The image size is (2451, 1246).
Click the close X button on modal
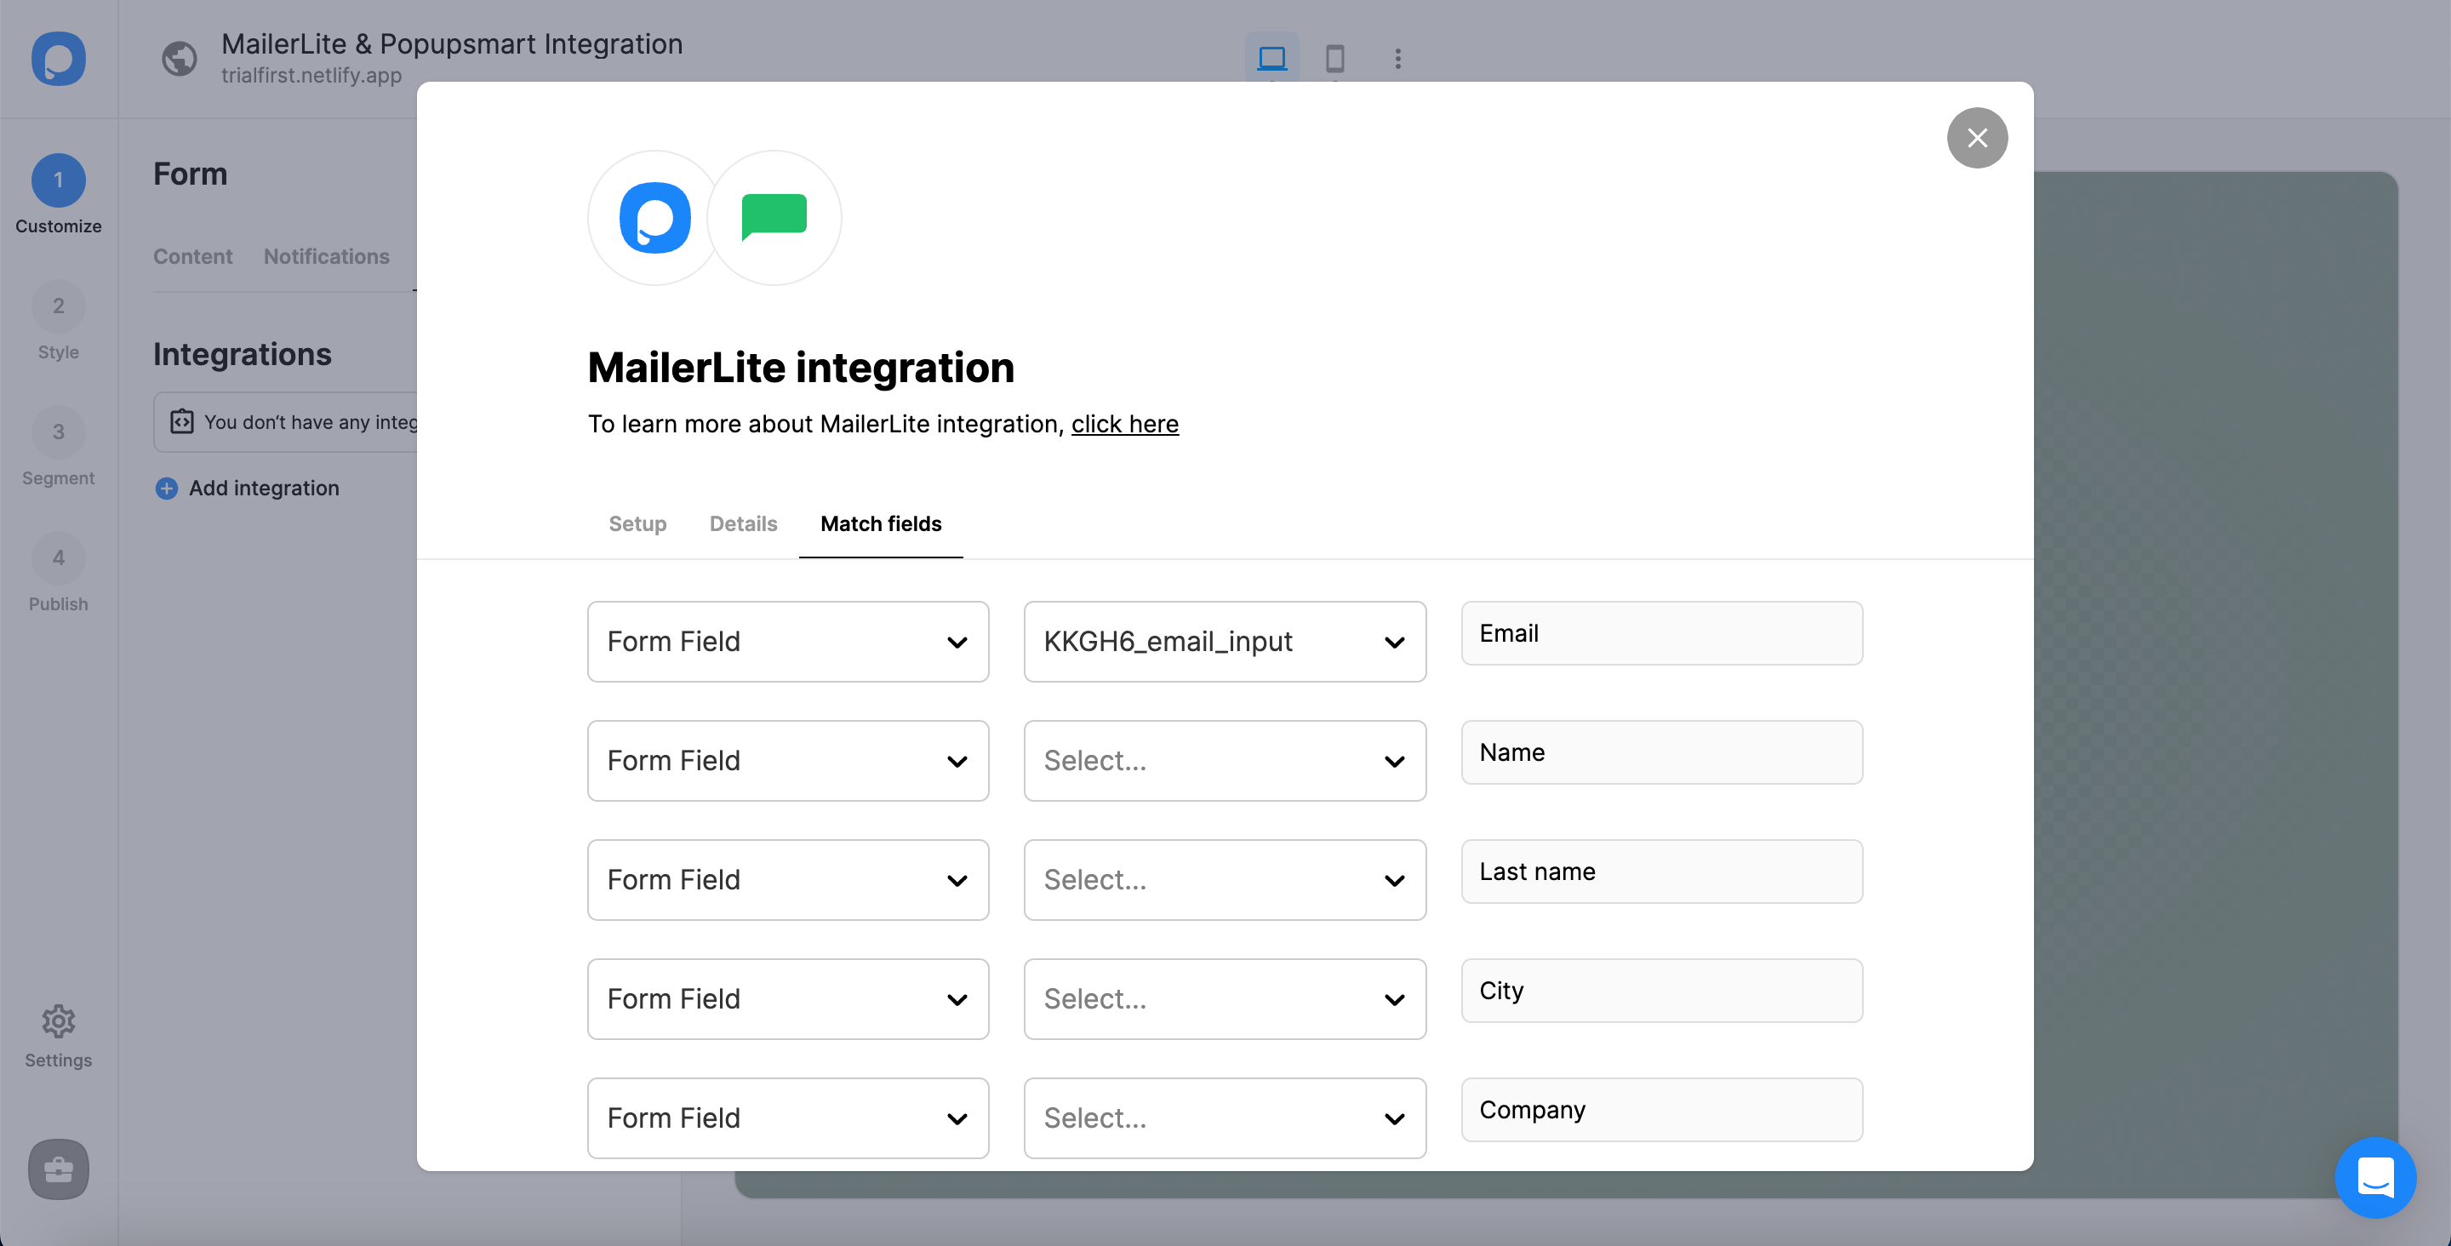tap(1976, 135)
